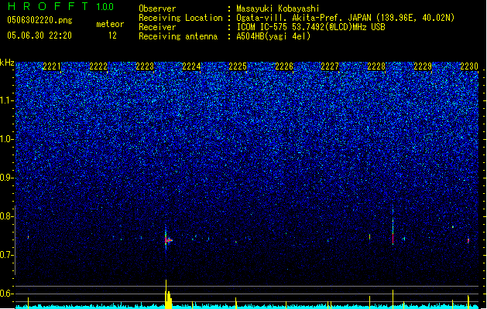Click the HROFFT 1.0.0 title text

point(61,6)
